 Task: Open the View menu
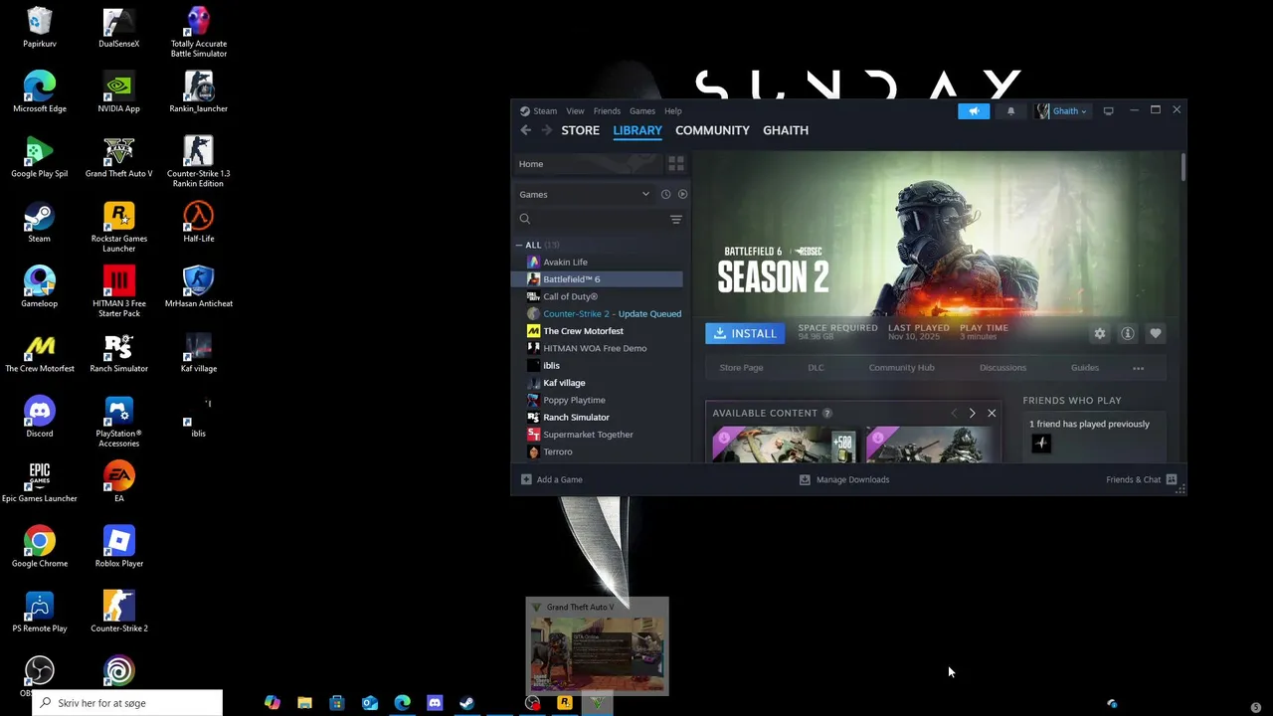575,111
